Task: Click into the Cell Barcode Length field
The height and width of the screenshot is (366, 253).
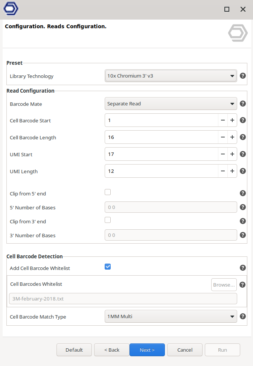Action: (x=161, y=137)
